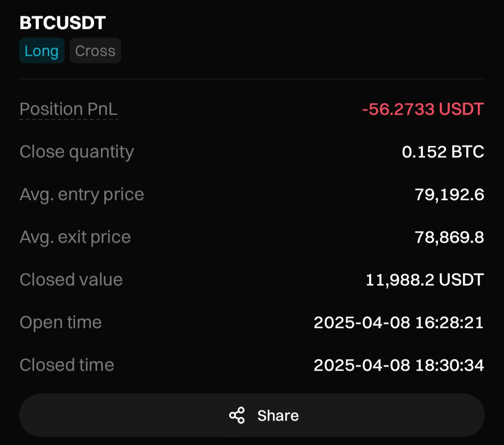
Task: Click the Closed value label
Action: [71, 280]
